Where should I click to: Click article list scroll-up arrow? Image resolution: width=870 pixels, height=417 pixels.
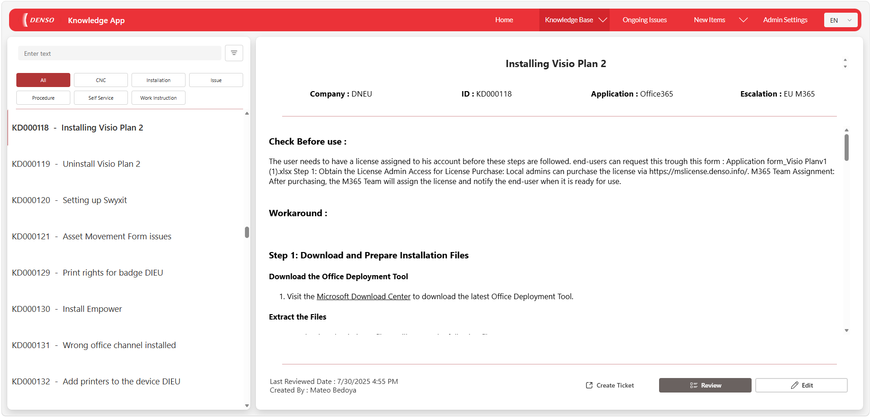[x=247, y=113]
